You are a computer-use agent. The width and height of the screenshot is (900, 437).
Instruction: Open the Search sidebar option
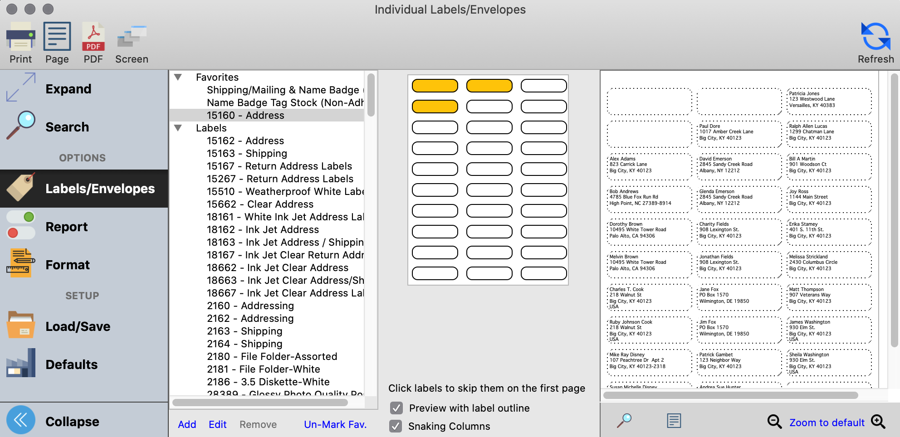point(84,127)
